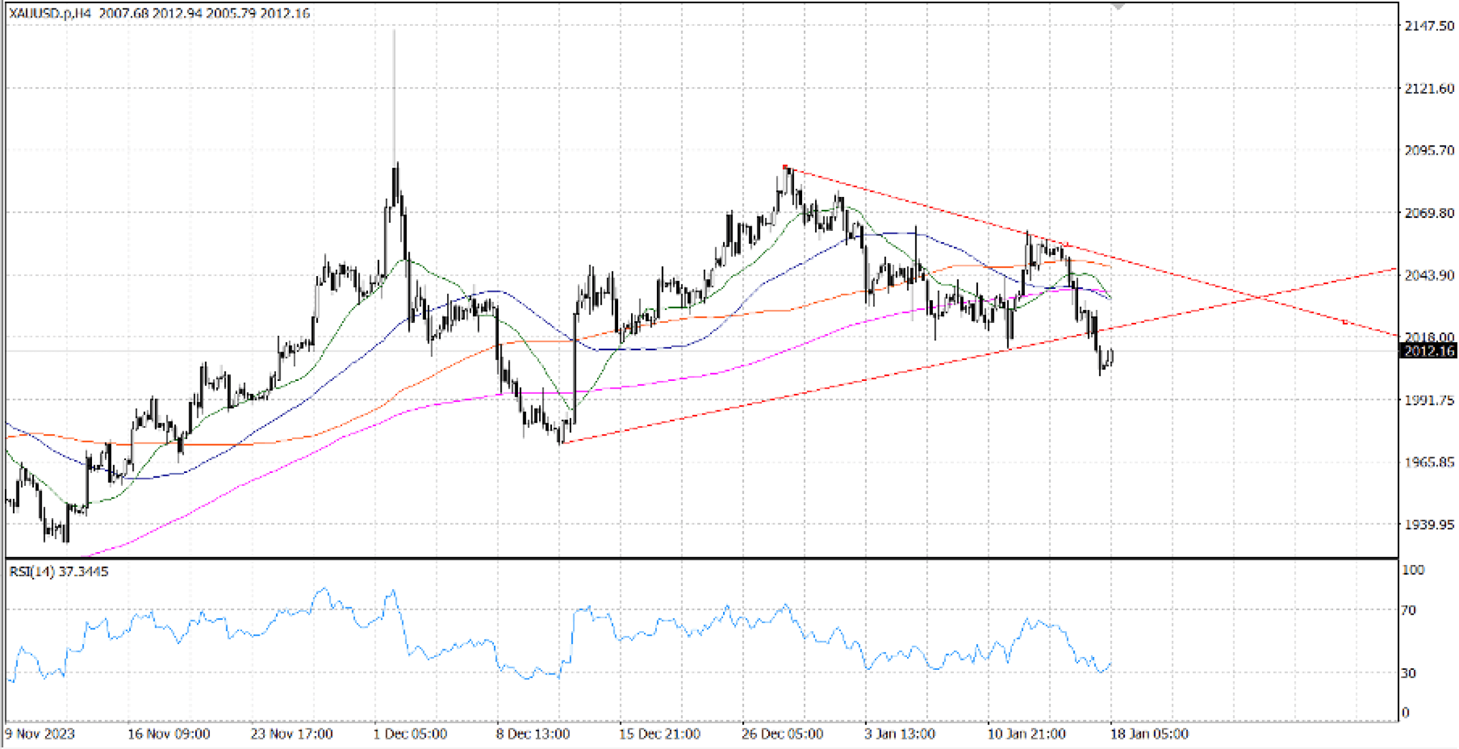Click the 18 Jan 05:00 time label
Image resolution: width=1459 pixels, height=749 pixels.
point(1149,734)
